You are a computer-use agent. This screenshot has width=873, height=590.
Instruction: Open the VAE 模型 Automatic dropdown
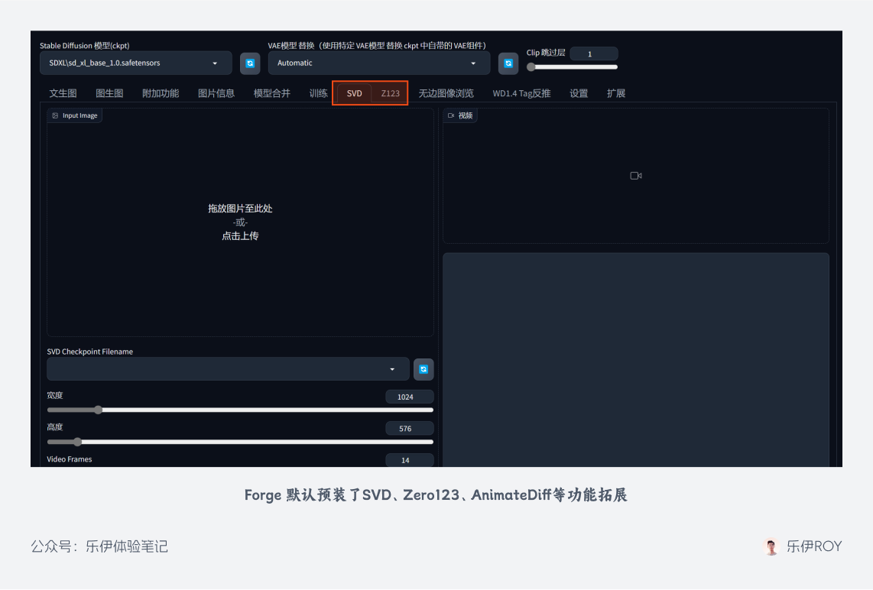pyautogui.click(x=378, y=63)
